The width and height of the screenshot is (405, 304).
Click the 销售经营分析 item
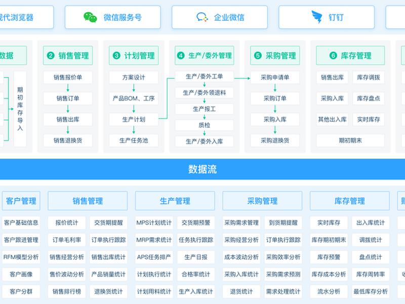click(67, 257)
